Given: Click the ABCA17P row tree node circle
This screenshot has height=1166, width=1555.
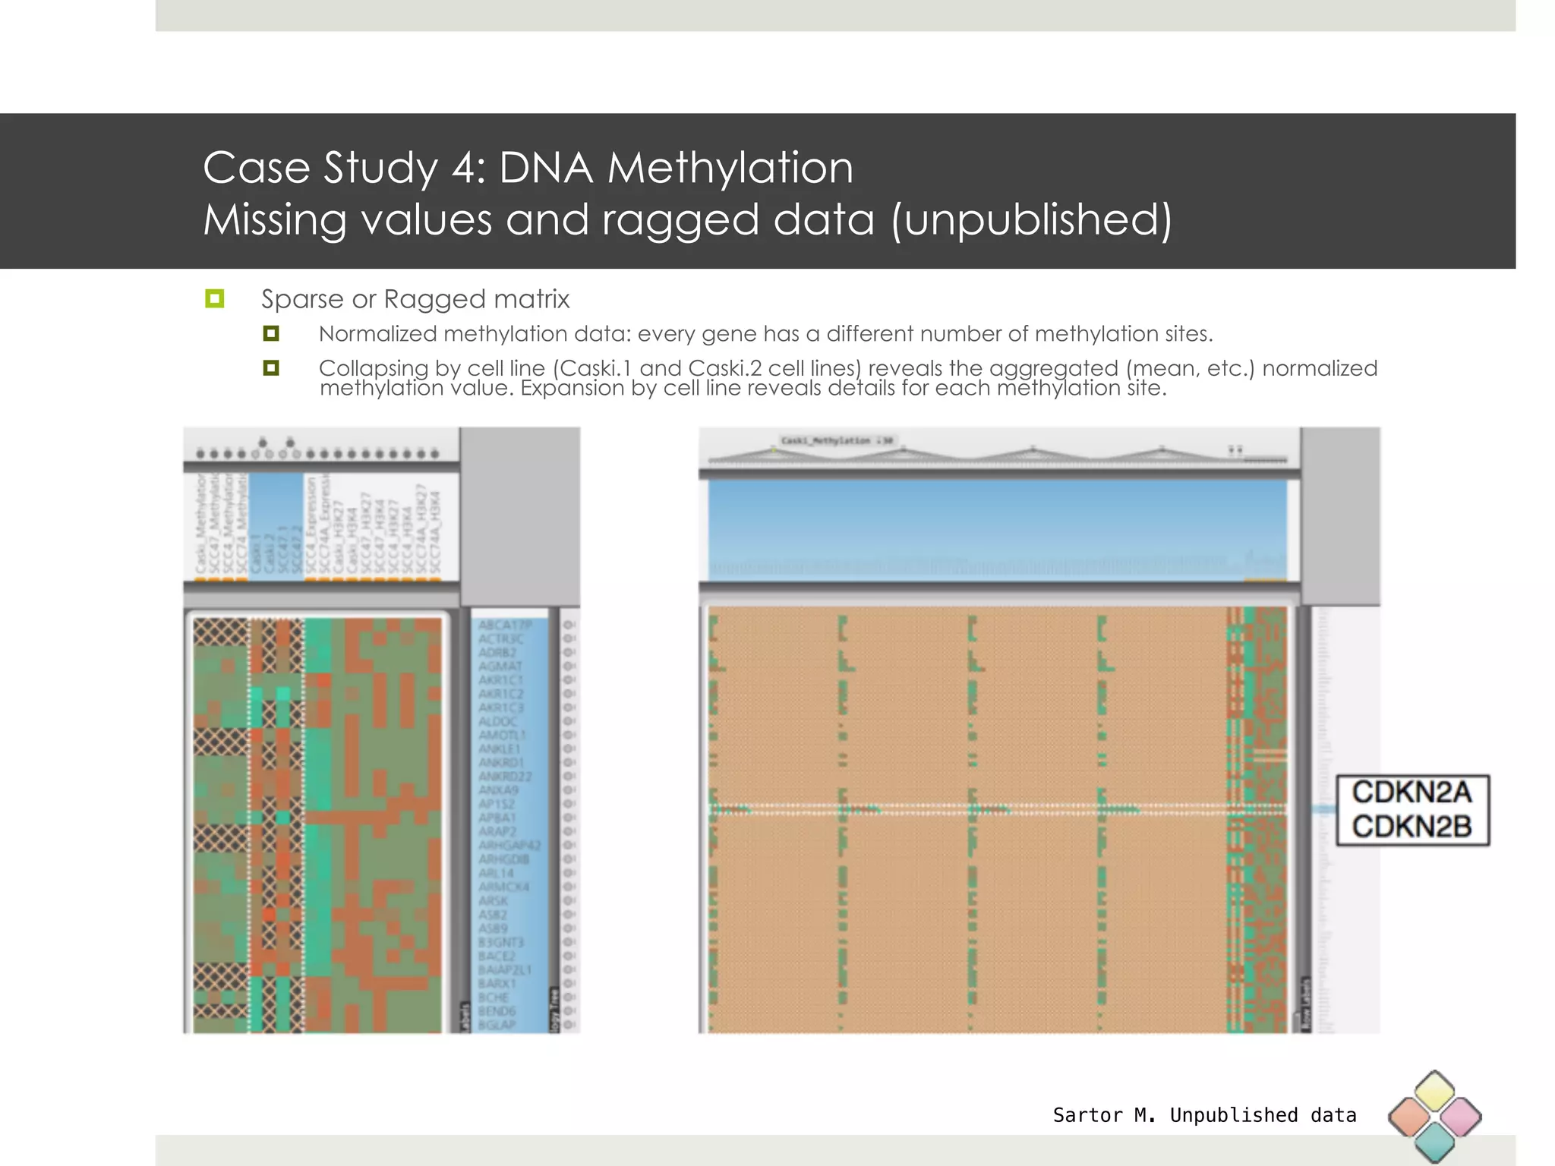Looking at the screenshot, I should pyautogui.click(x=569, y=626).
